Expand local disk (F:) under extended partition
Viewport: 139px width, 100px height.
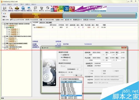click(7, 29)
